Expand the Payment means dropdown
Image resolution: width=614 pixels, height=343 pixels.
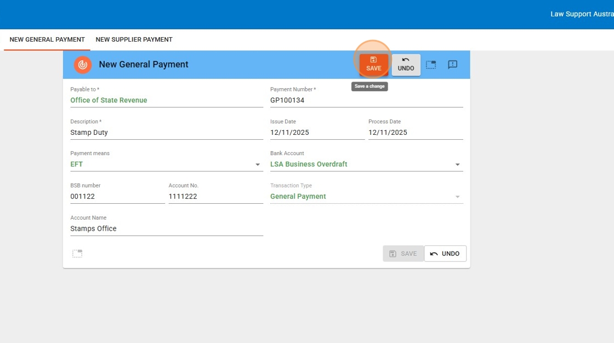point(258,164)
